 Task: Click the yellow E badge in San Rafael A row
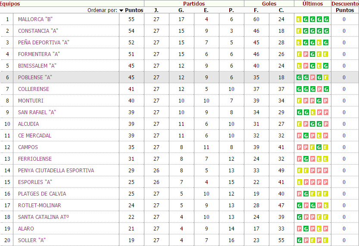pos(312,112)
